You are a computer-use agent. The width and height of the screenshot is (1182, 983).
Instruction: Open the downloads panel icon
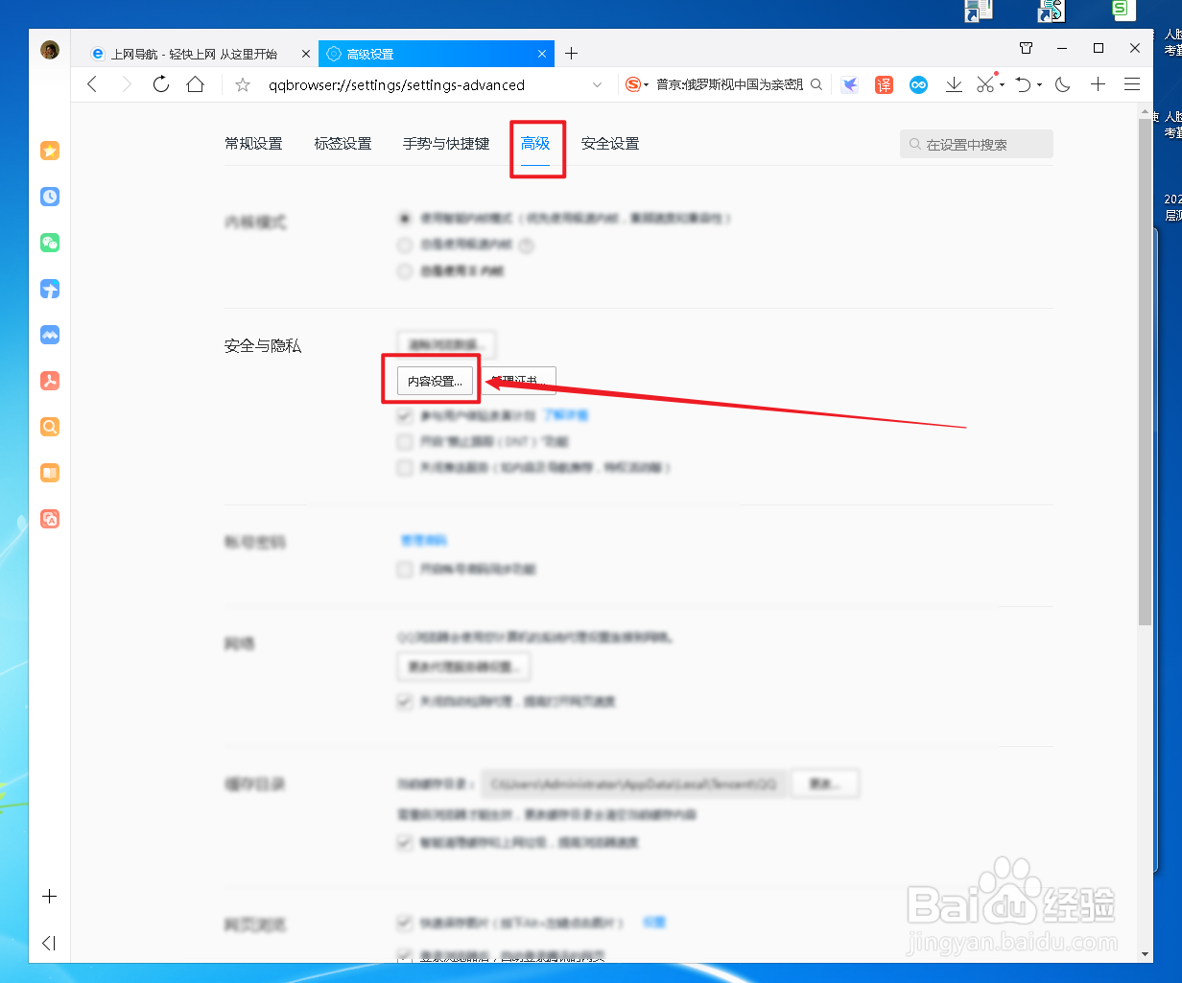(x=954, y=84)
